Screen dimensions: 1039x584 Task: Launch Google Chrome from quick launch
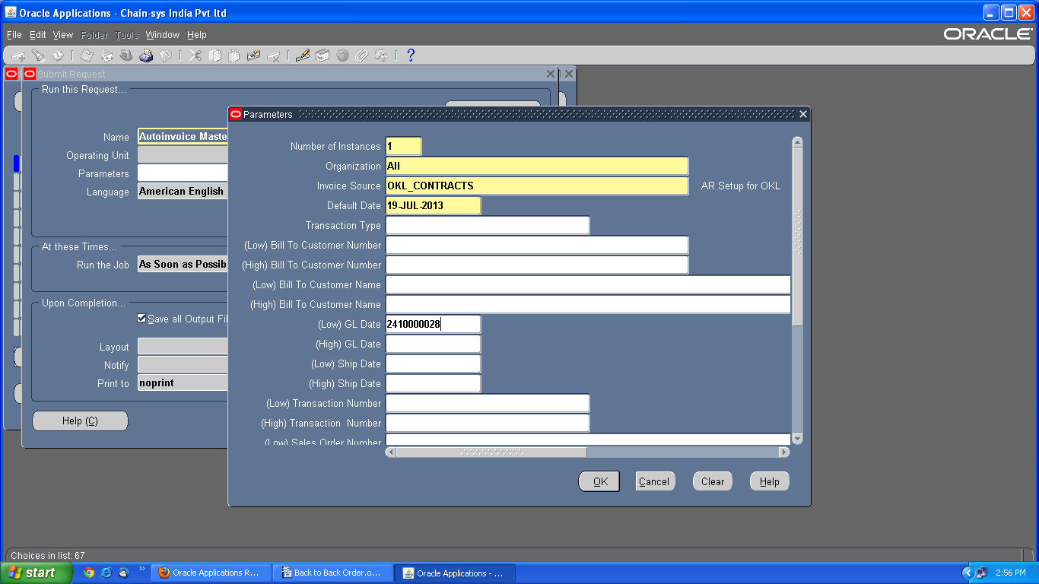(89, 573)
